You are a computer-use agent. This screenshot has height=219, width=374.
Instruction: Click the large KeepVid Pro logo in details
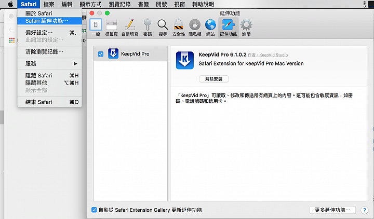coord(185,60)
